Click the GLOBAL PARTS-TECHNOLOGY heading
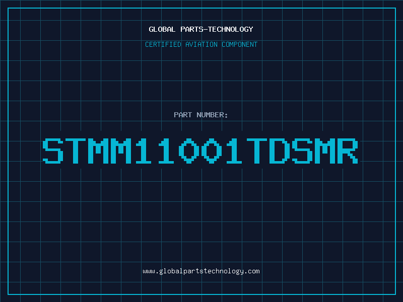The width and height of the screenshot is (403, 302). (x=201, y=29)
